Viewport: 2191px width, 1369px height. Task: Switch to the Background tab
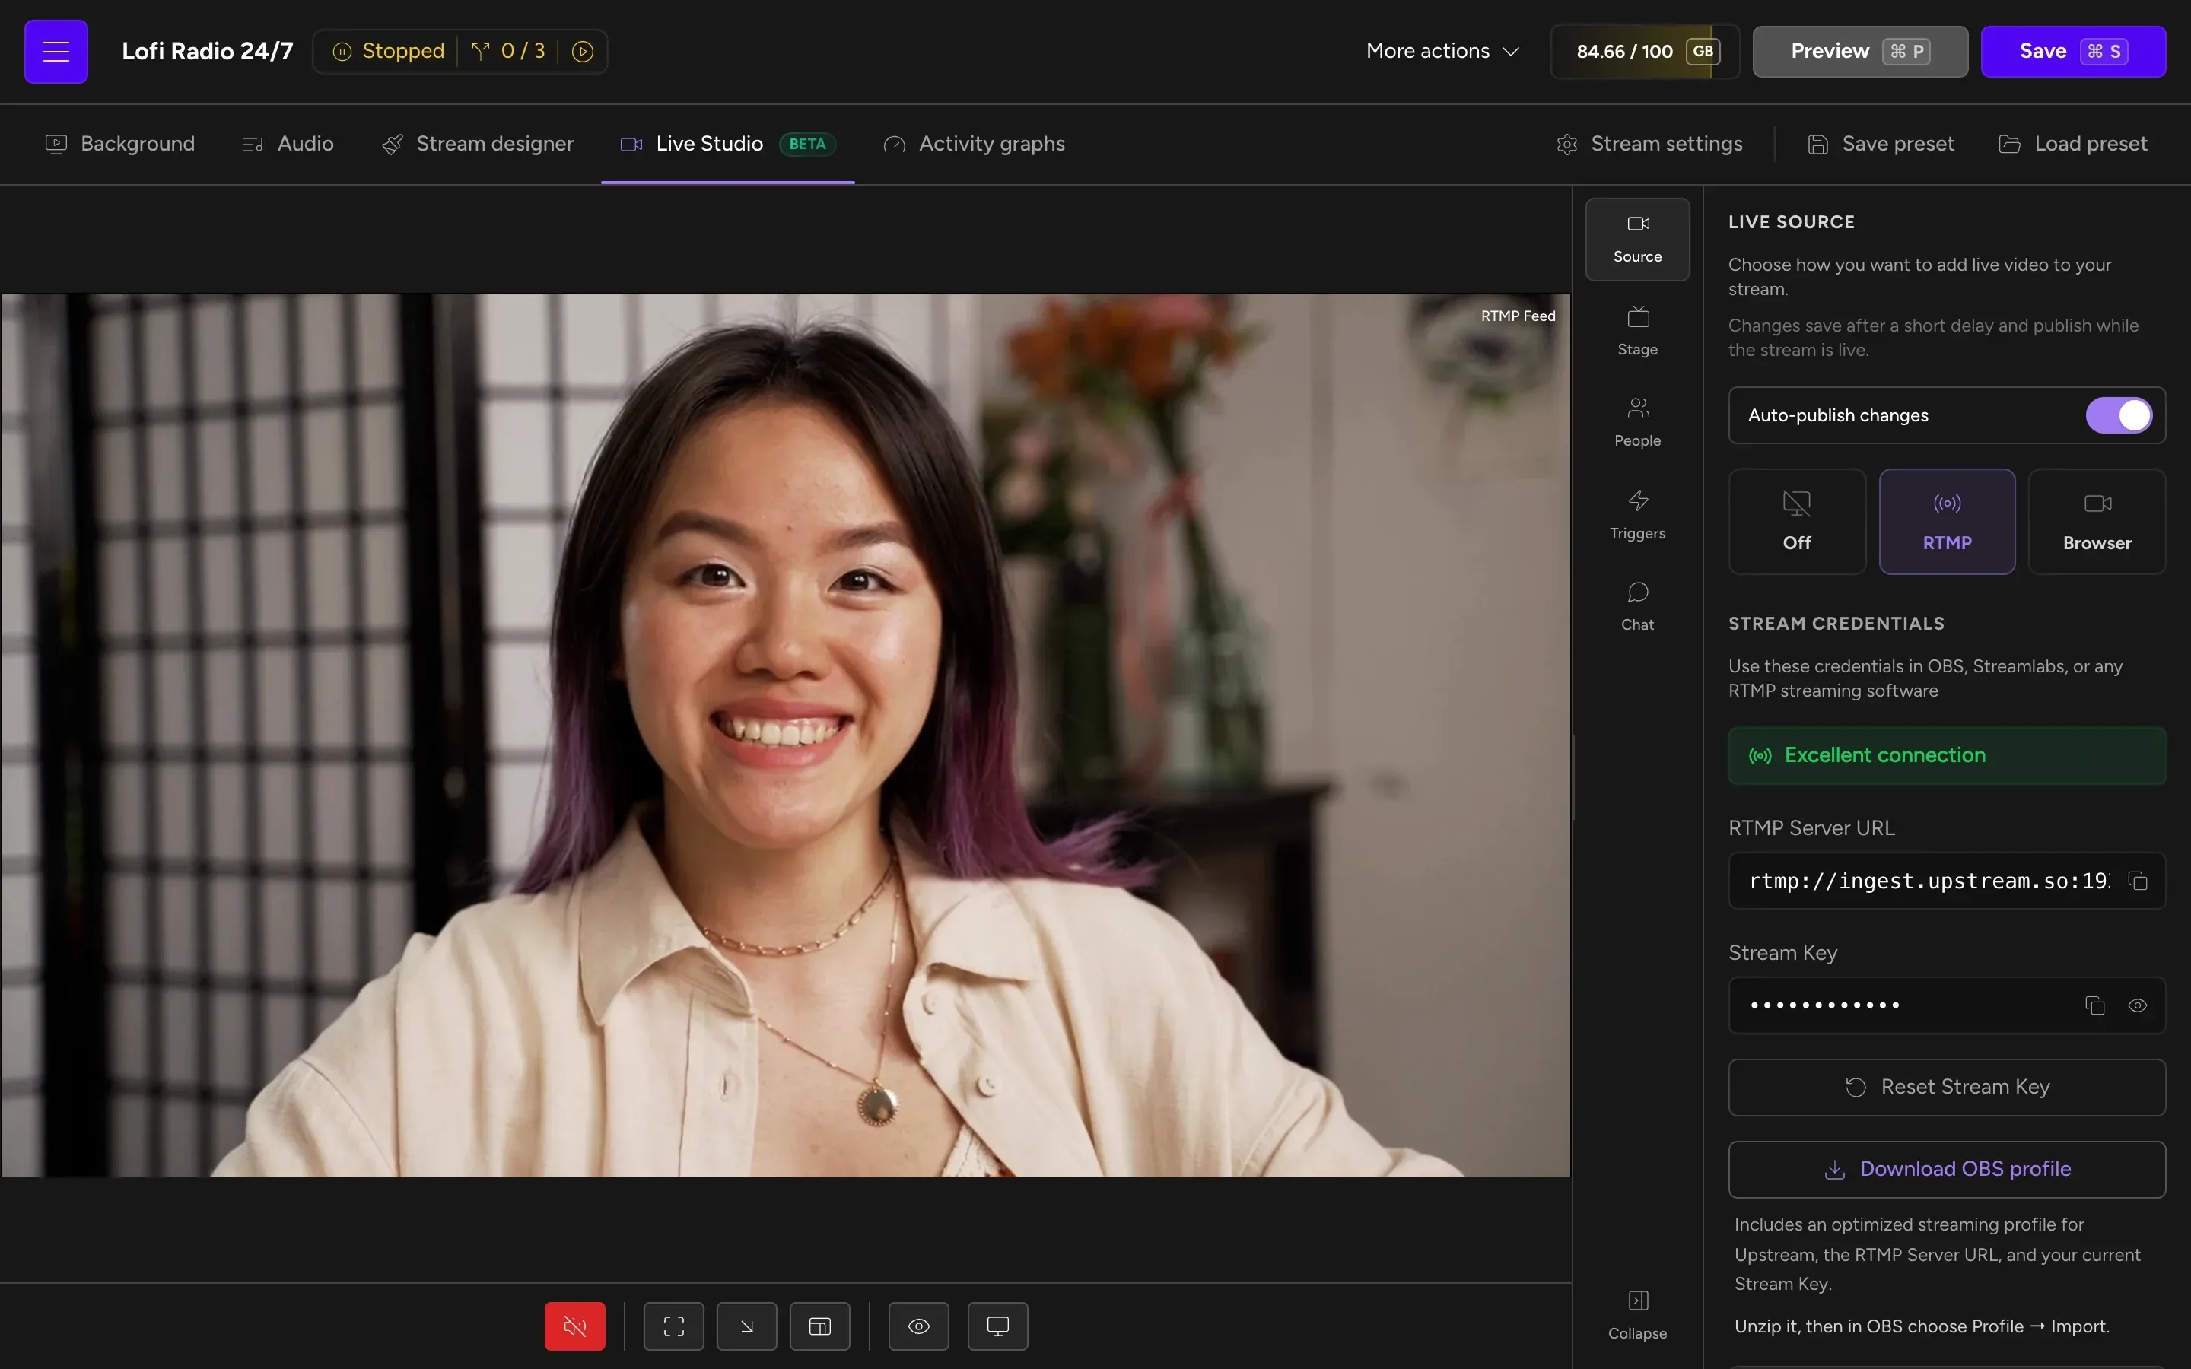119,144
